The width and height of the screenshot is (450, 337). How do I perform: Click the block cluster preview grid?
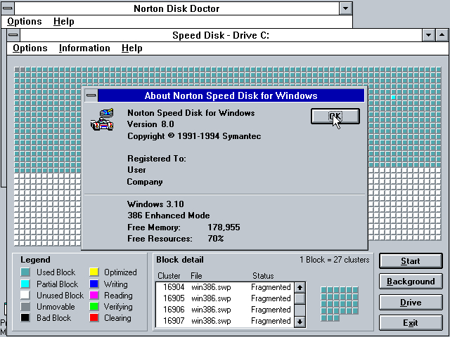point(339,303)
